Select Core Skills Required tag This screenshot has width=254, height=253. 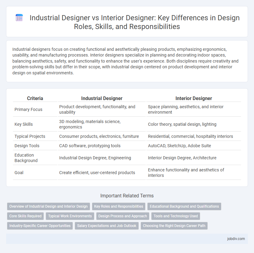[25, 216]
